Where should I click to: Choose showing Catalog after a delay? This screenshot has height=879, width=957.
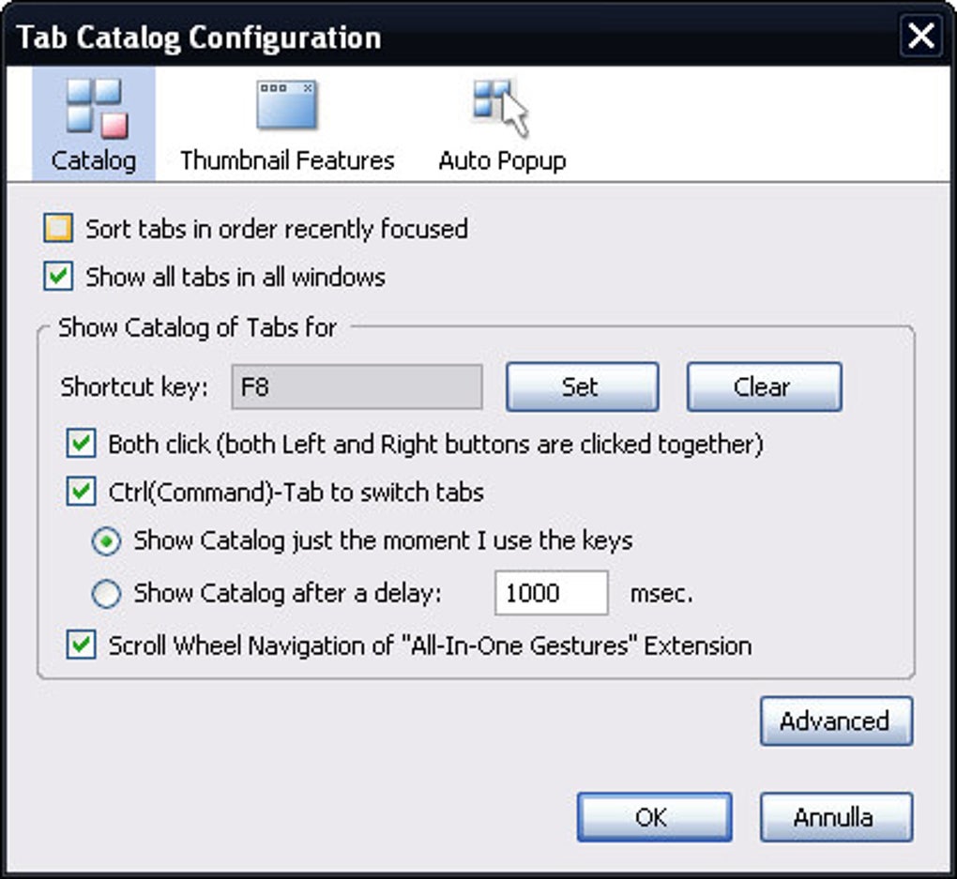point(106,593)
